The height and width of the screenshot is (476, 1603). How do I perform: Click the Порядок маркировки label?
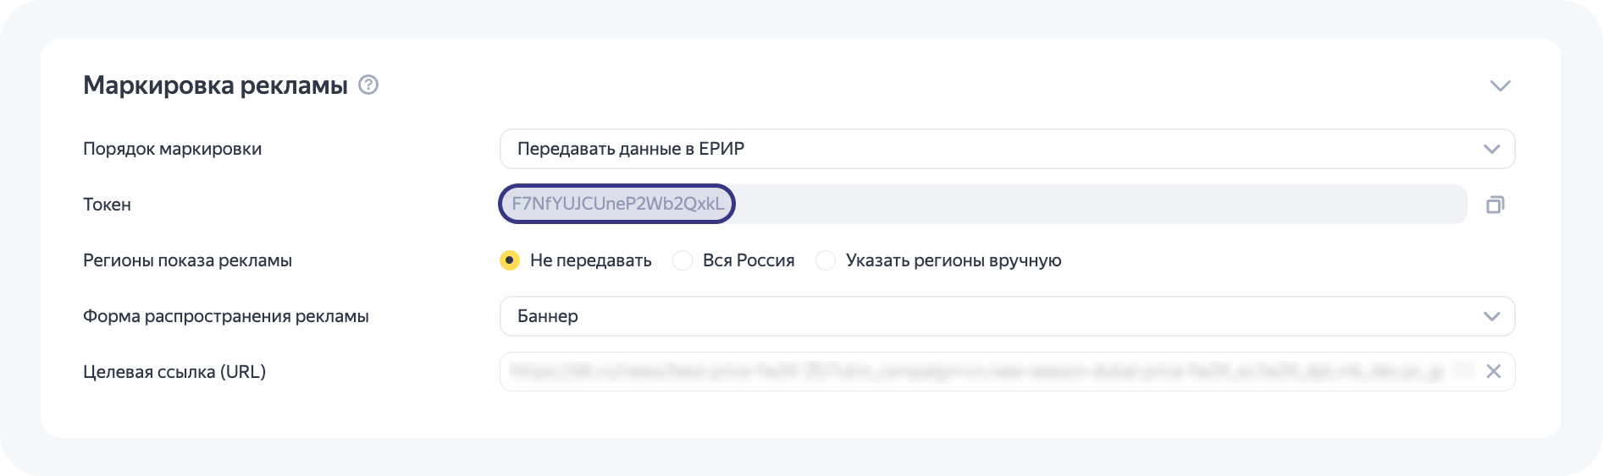tap(172, 149)
